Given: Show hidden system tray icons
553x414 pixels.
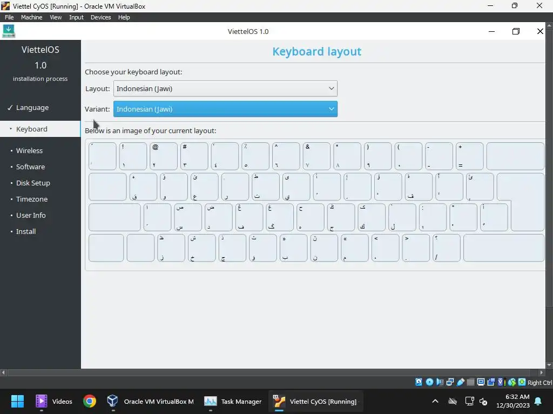Looking at the screenshot, I should point(435,401).
